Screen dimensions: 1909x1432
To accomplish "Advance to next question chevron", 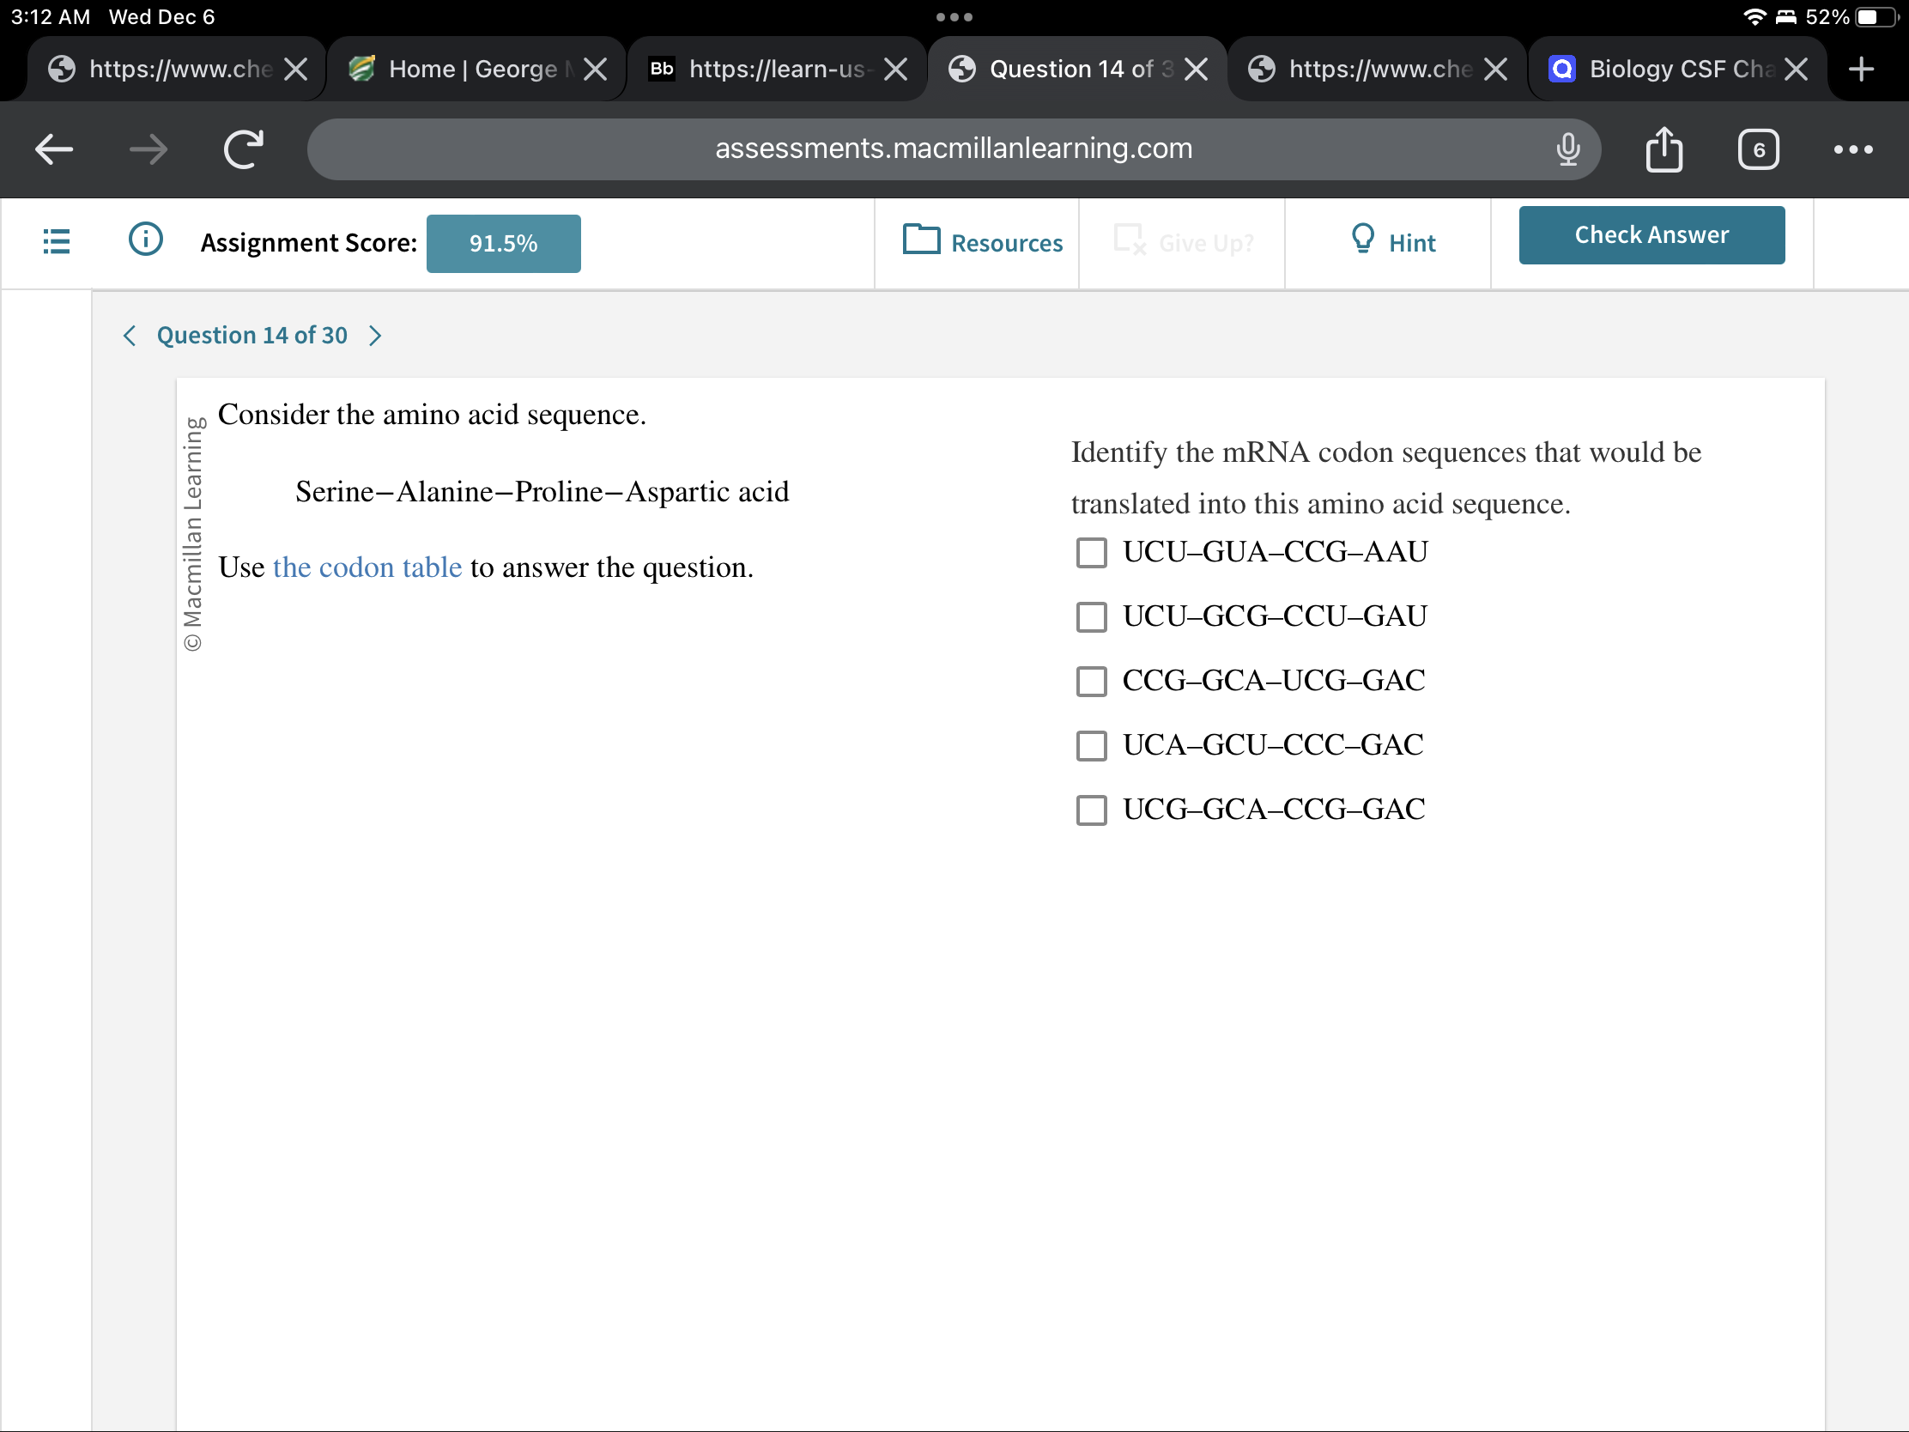I will tap(374, 336).
